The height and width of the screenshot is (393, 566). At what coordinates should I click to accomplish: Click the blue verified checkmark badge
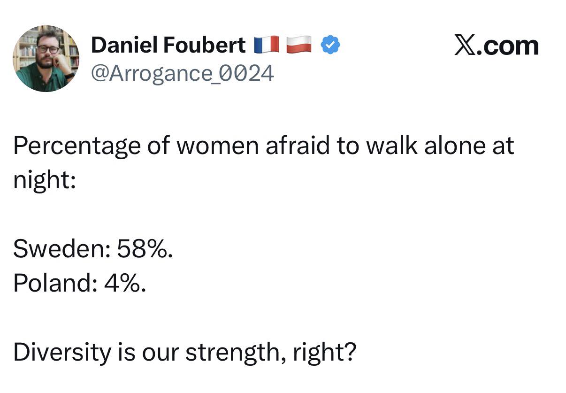(x=330, y=46)
